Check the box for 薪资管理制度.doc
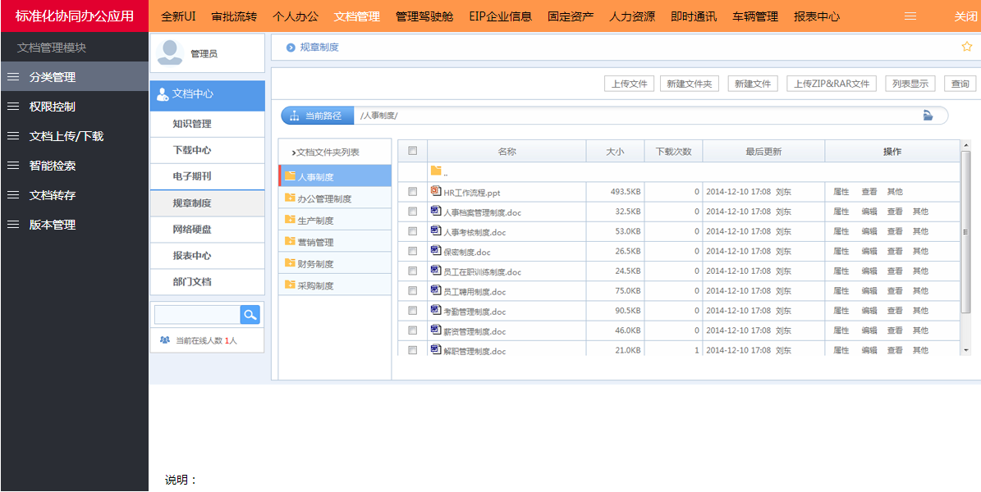 (x=412, y=330)
